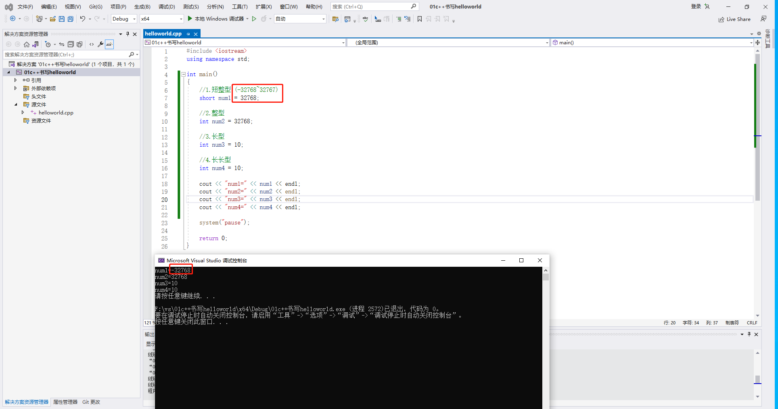
Task: Open the 生成(B) menu
Action: tap(142, 6)
